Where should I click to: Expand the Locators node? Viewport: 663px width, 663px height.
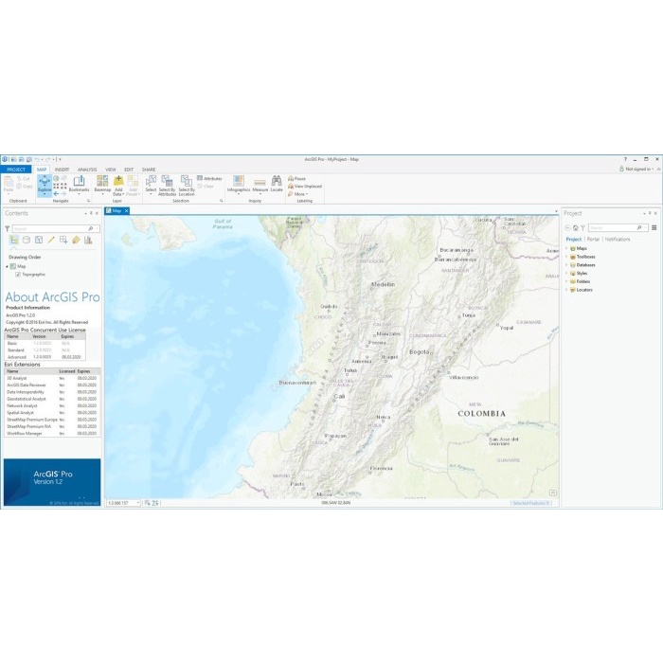[566, 290]
